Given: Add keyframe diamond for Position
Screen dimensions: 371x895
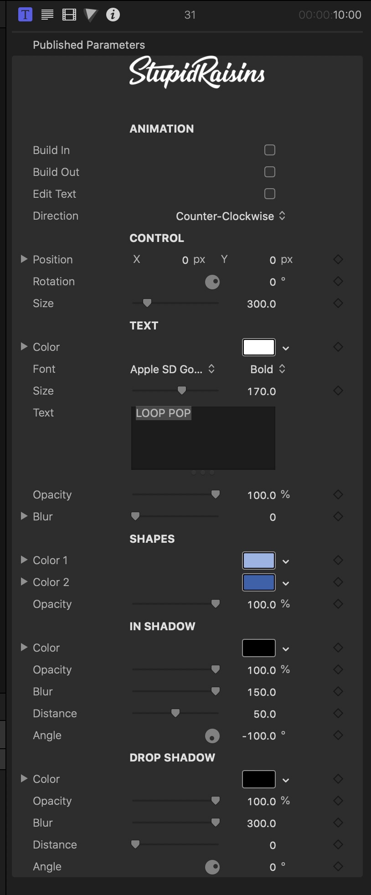Looking at the screenshot, I should pyautogui.click(x=338, y=259).
